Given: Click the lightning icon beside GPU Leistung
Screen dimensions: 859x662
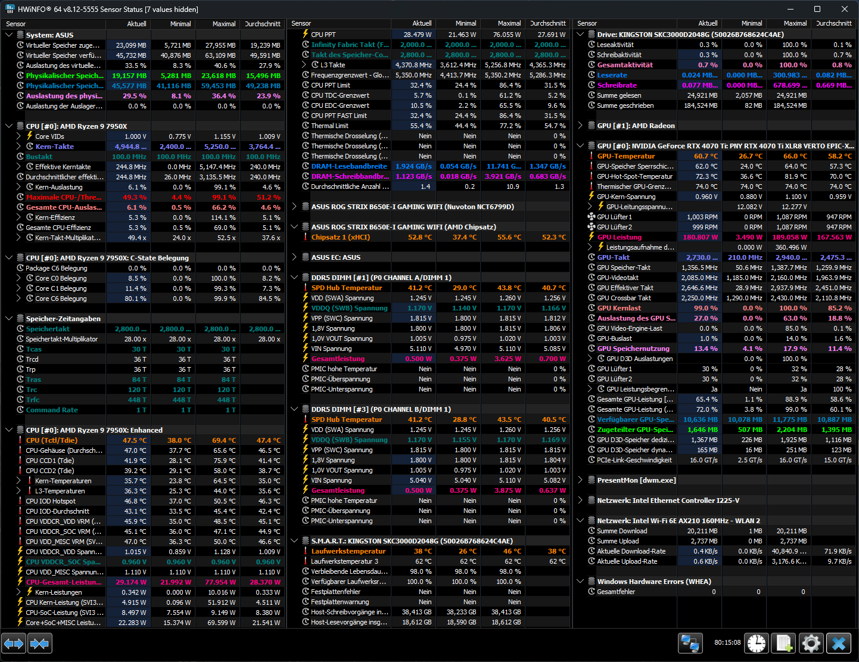Looking at the screenshot, I should (x=592, y=237).
